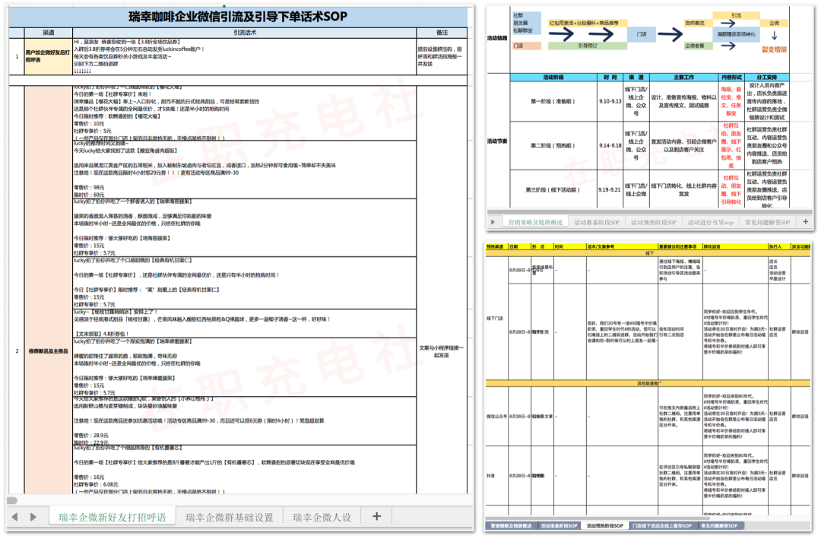Screen dimensions: 821x539
Task: Go to previous sheet in left spreadsheet
Action: tap(14, 517)
